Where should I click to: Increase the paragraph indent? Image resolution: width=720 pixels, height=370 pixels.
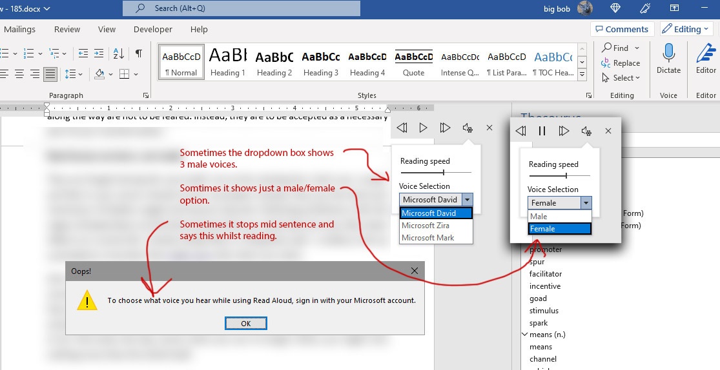[99, 54]
